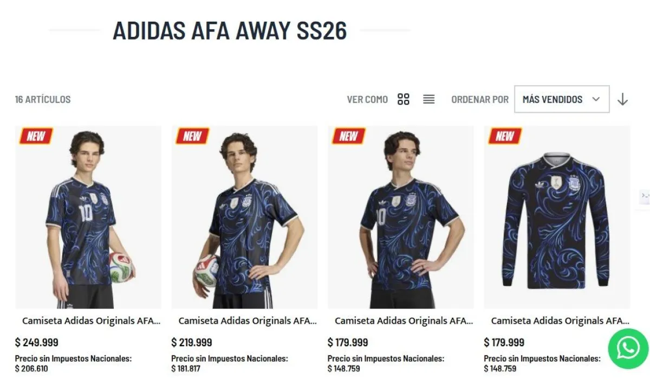Open WhatsApp chat button
The height and width of the screenshot is (378, 650).
pos(628,348)
